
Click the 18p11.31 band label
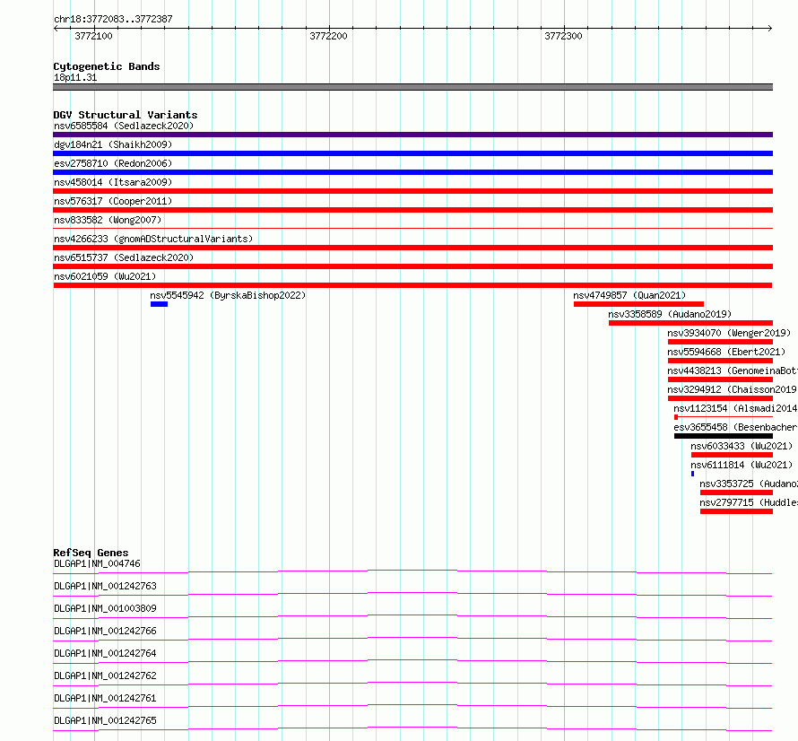75,77
